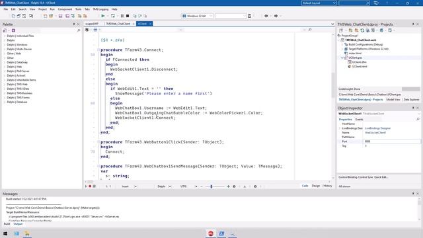423x238 pixels.
Task: Click the Object Inspector search icon
Action: [418, 119]
